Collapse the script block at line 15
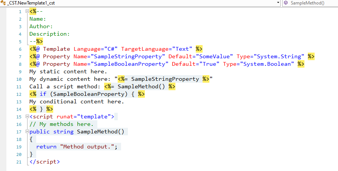This screenshot has width=338, height=171. coord(27,117)
